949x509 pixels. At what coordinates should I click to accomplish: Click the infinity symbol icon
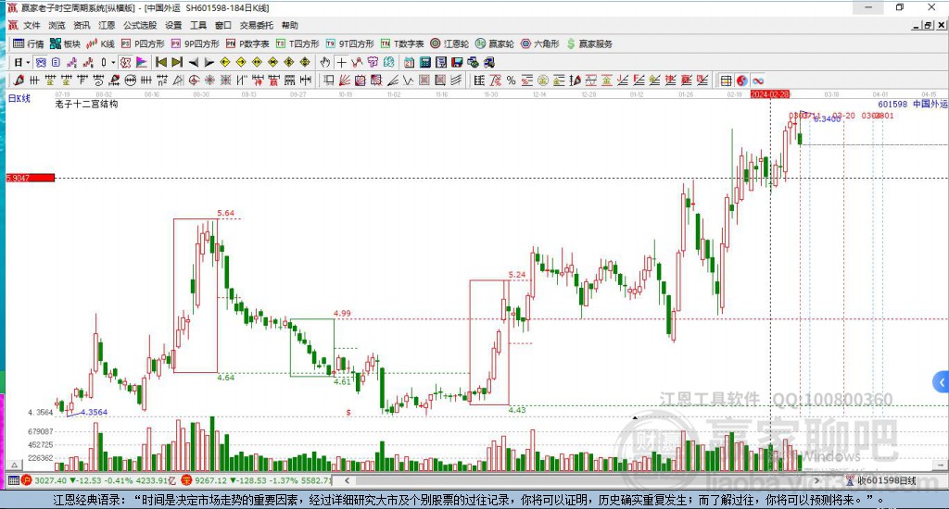click(758, 81)
